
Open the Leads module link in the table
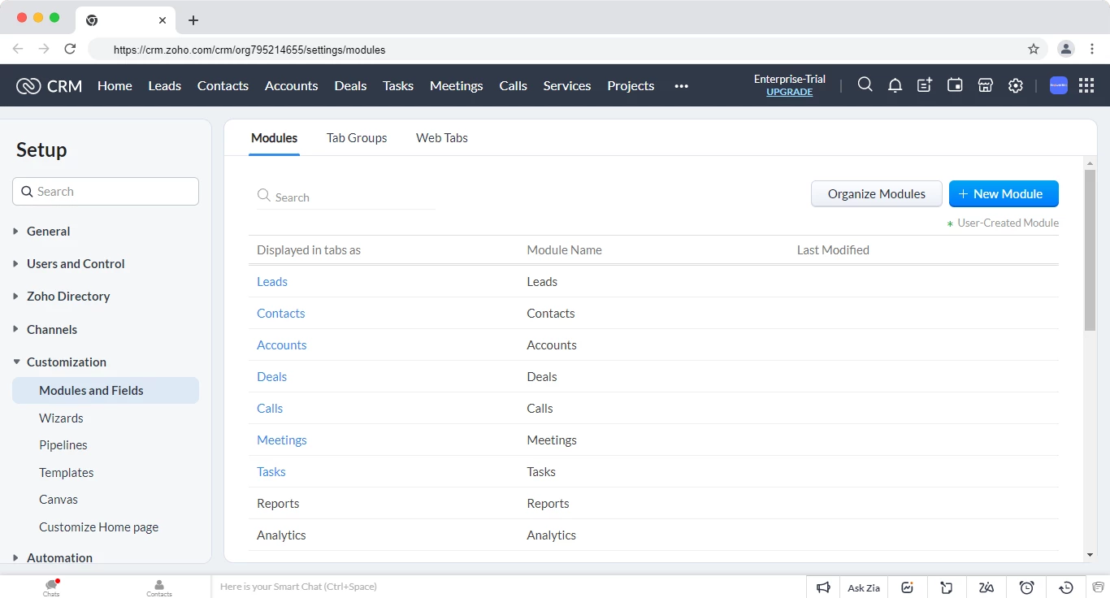[x=272, y=282]
